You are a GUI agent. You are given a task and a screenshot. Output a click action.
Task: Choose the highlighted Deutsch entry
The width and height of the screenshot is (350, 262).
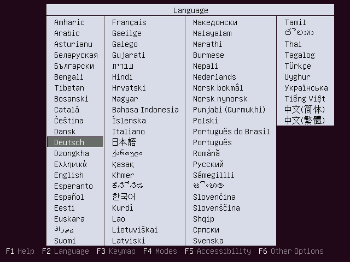pos(75,142)
